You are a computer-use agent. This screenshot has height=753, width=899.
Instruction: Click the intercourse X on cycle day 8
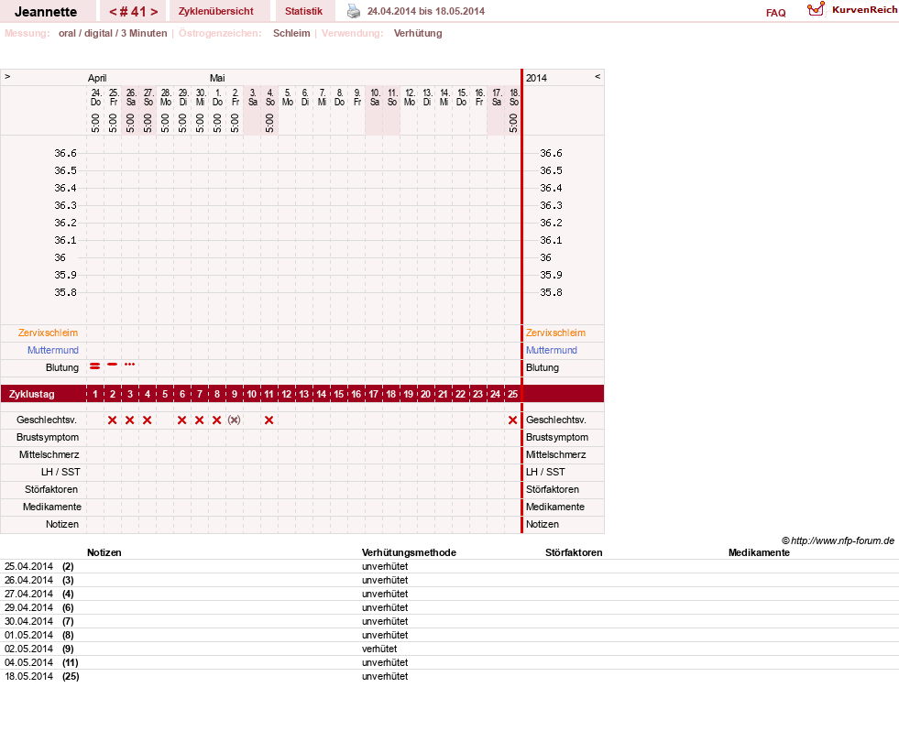click(x=216, y=420)
